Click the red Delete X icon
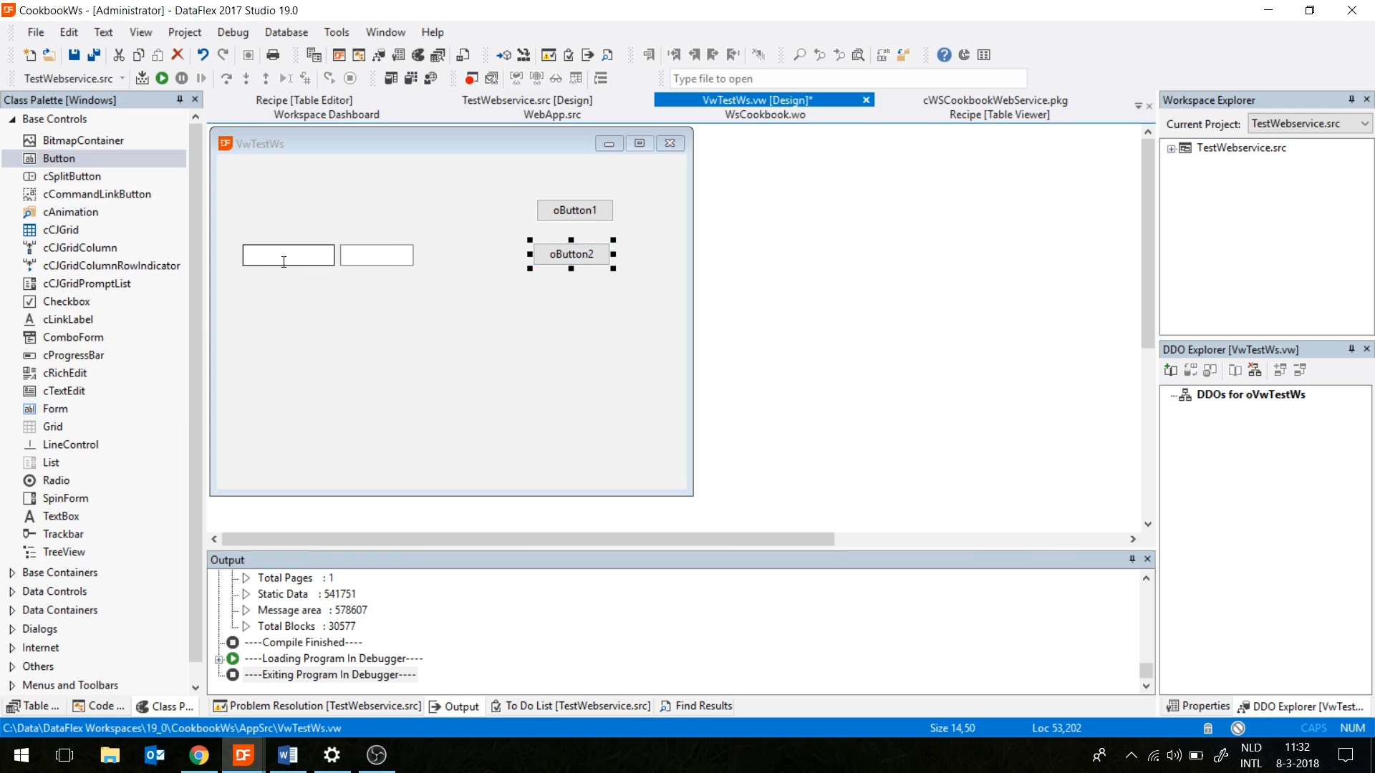 178,55
